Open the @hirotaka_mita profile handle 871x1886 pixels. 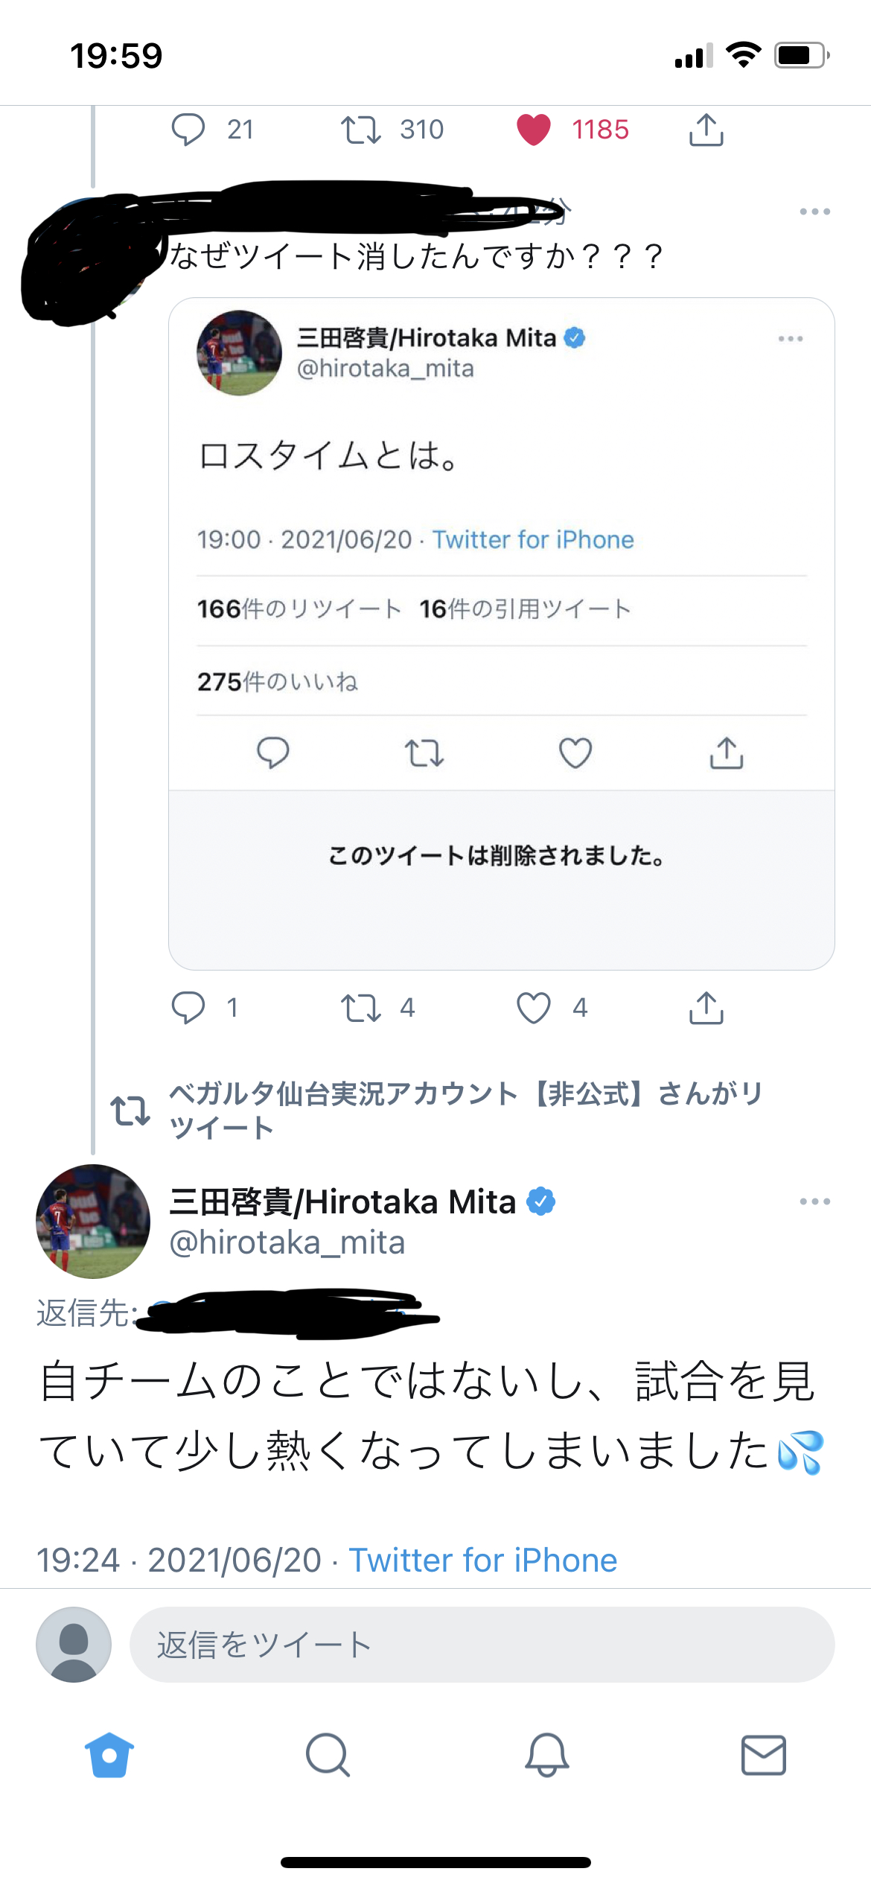pyautogui.click(x=287, y=1243)
